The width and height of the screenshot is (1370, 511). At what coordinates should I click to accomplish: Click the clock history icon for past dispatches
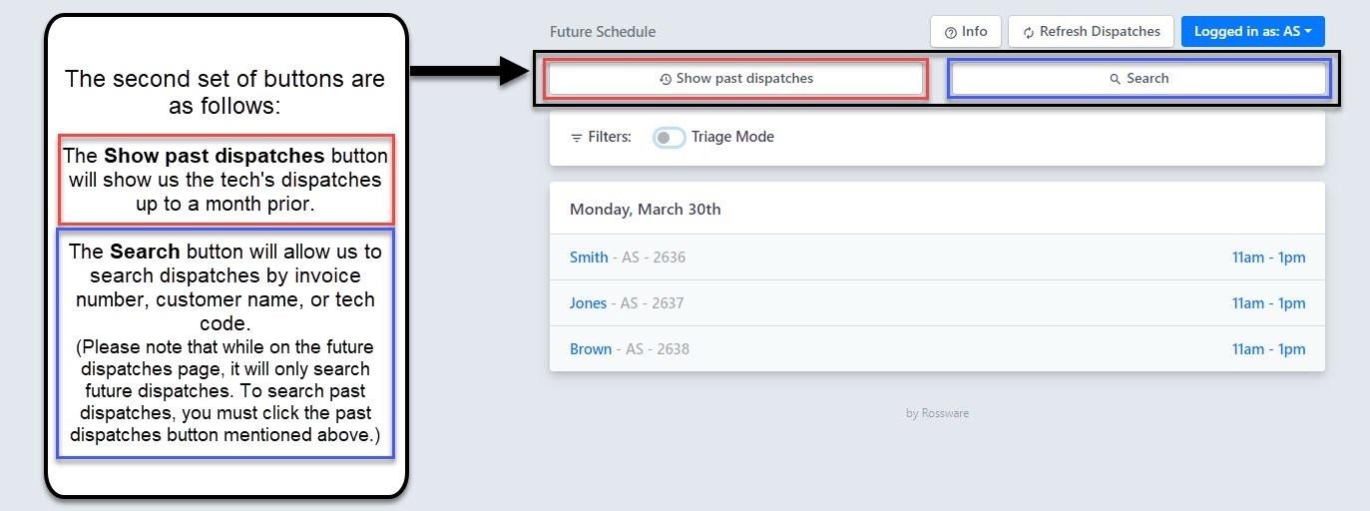[x=666, y=79]
